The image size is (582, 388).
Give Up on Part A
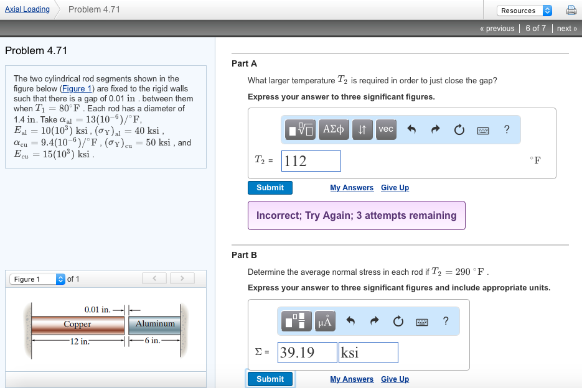pos(395,188)
